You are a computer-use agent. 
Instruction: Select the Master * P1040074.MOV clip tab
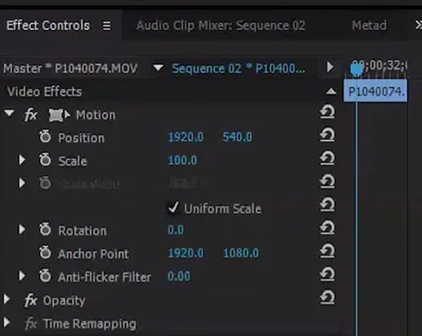[70, 69]
